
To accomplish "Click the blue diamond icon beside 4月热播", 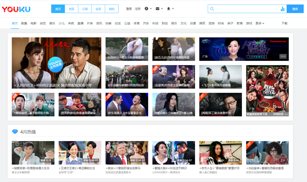I will (x=15, y=132).
